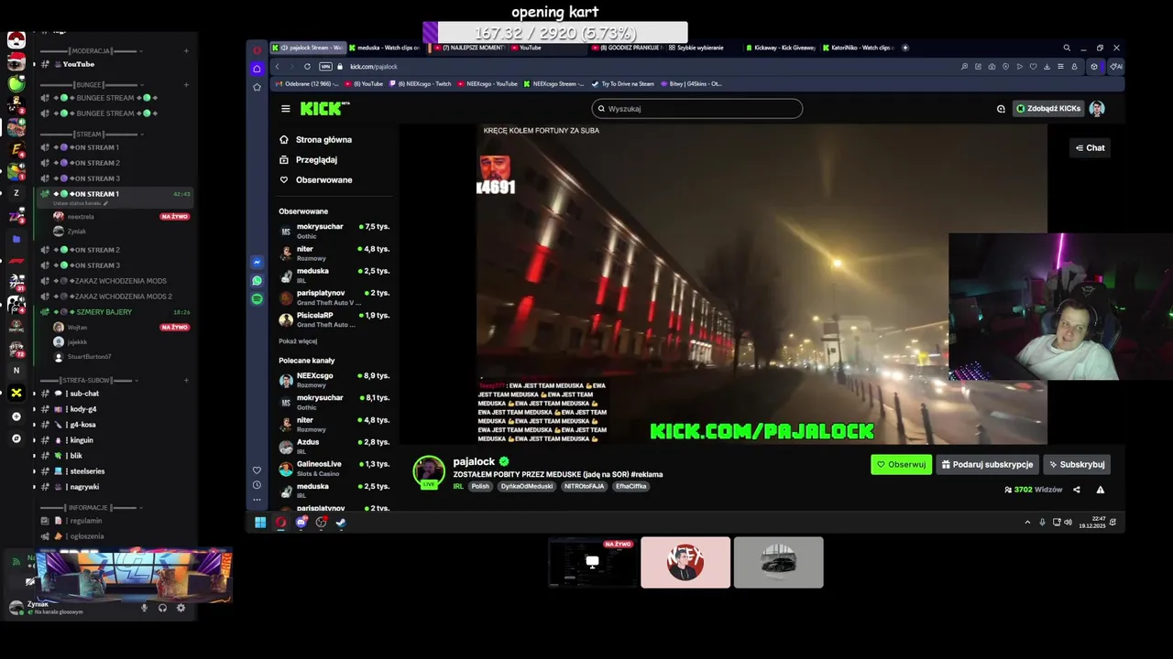Click the KICK logo
Viewport: 1173px width, 659px height.
(x=324, y=108)
